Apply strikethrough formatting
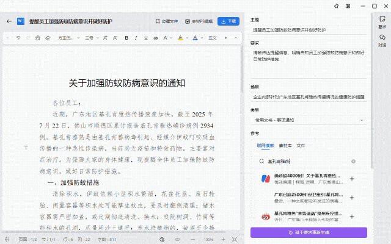The height and width of the screenshot is (244, 391). tap(156, 38)
